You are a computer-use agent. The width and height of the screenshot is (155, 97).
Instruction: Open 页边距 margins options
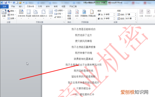click(28, 14)
